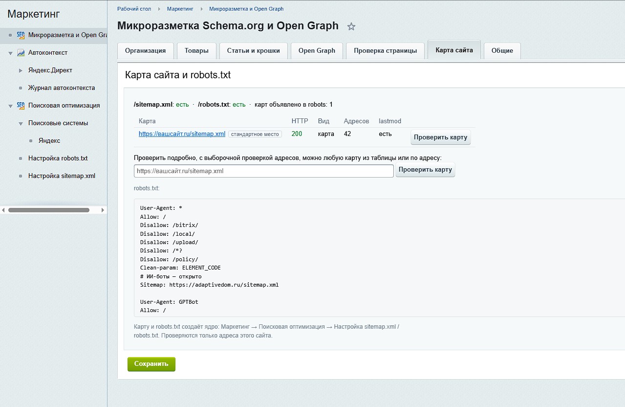Viewport: 625px width, 407px height.
Task: Click the Автоконтекст chart icon in sidebar
Action: pyautogui.click(x=21, y=52)
